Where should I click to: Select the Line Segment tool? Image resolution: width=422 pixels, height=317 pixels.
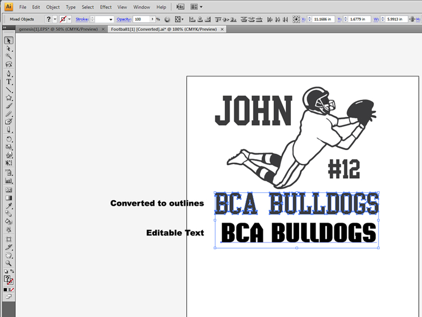[8, 90]
